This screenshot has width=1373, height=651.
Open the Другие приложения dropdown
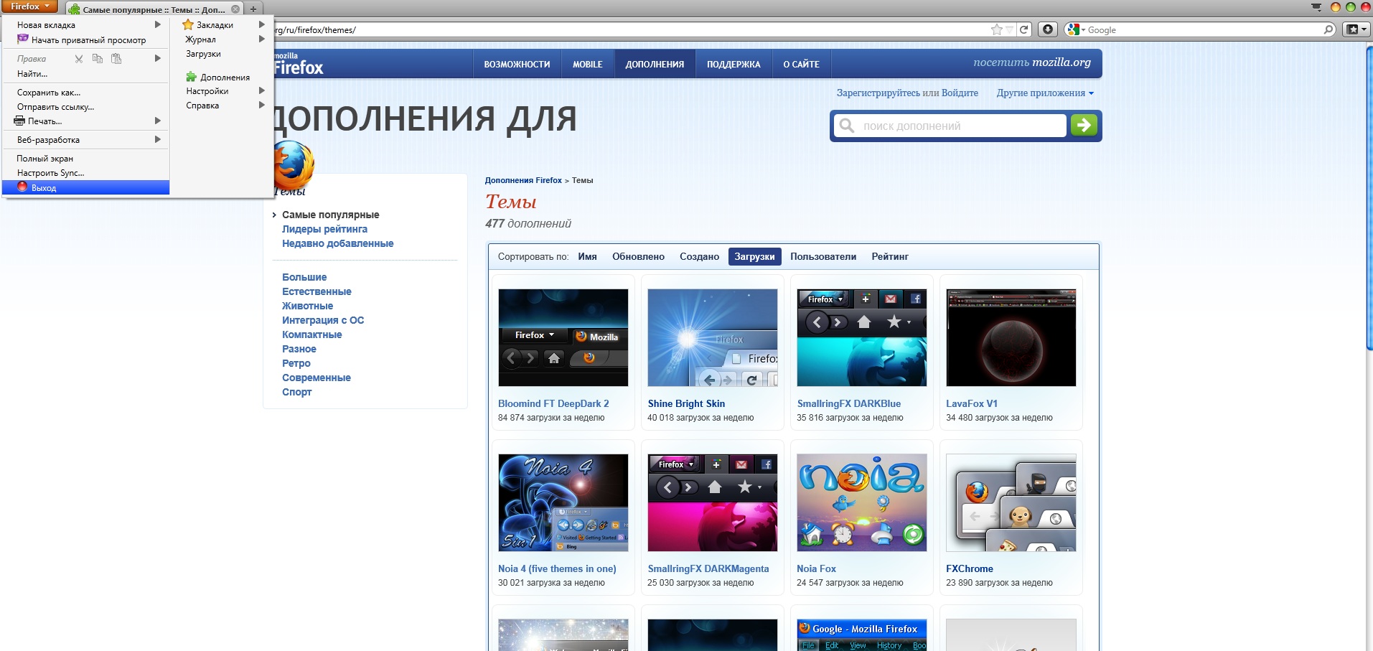click(1045, 93)
